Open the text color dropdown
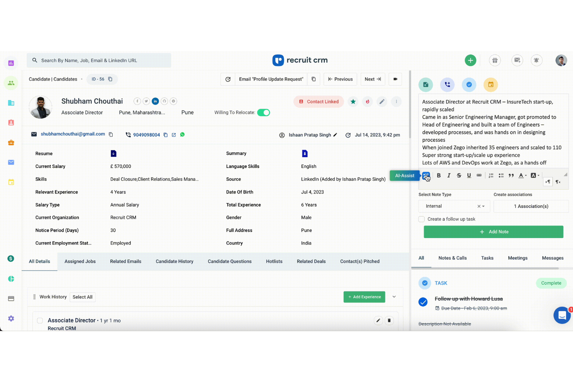The height and width of the screenshot is (382, 573). (523, 175)
